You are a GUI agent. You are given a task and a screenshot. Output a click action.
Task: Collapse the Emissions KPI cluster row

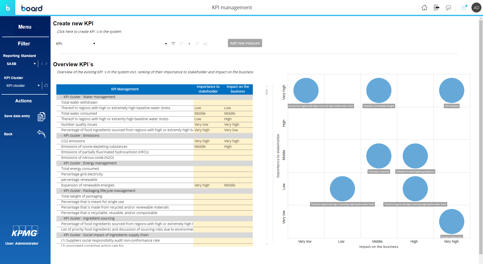coord(61,136)
